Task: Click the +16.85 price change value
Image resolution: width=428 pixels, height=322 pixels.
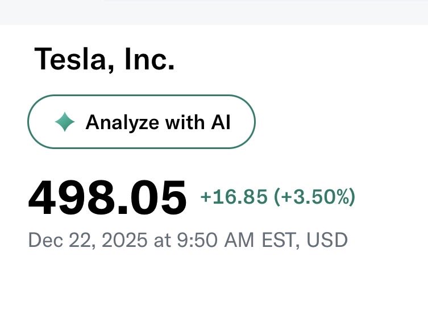Action: click(x=234, y=197)
